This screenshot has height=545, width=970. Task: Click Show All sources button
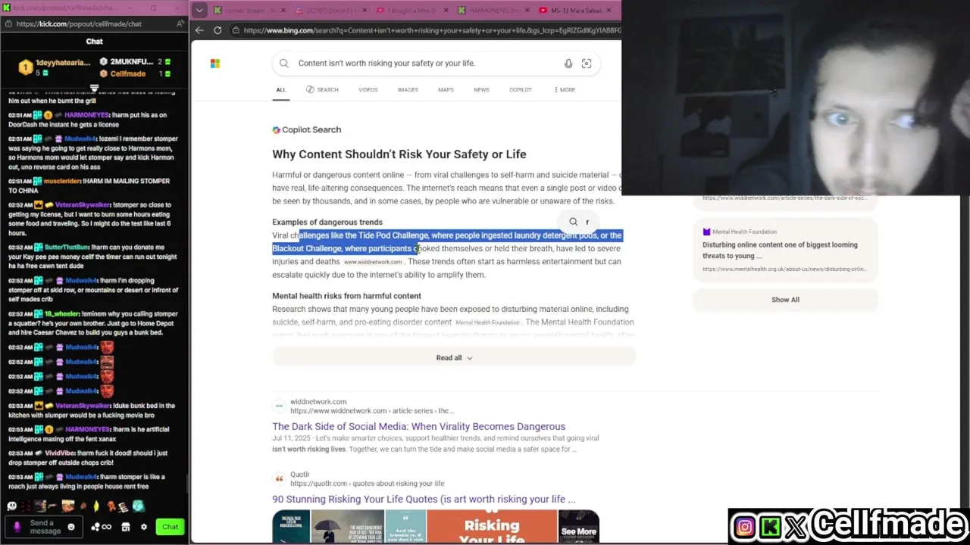[785, 300]
